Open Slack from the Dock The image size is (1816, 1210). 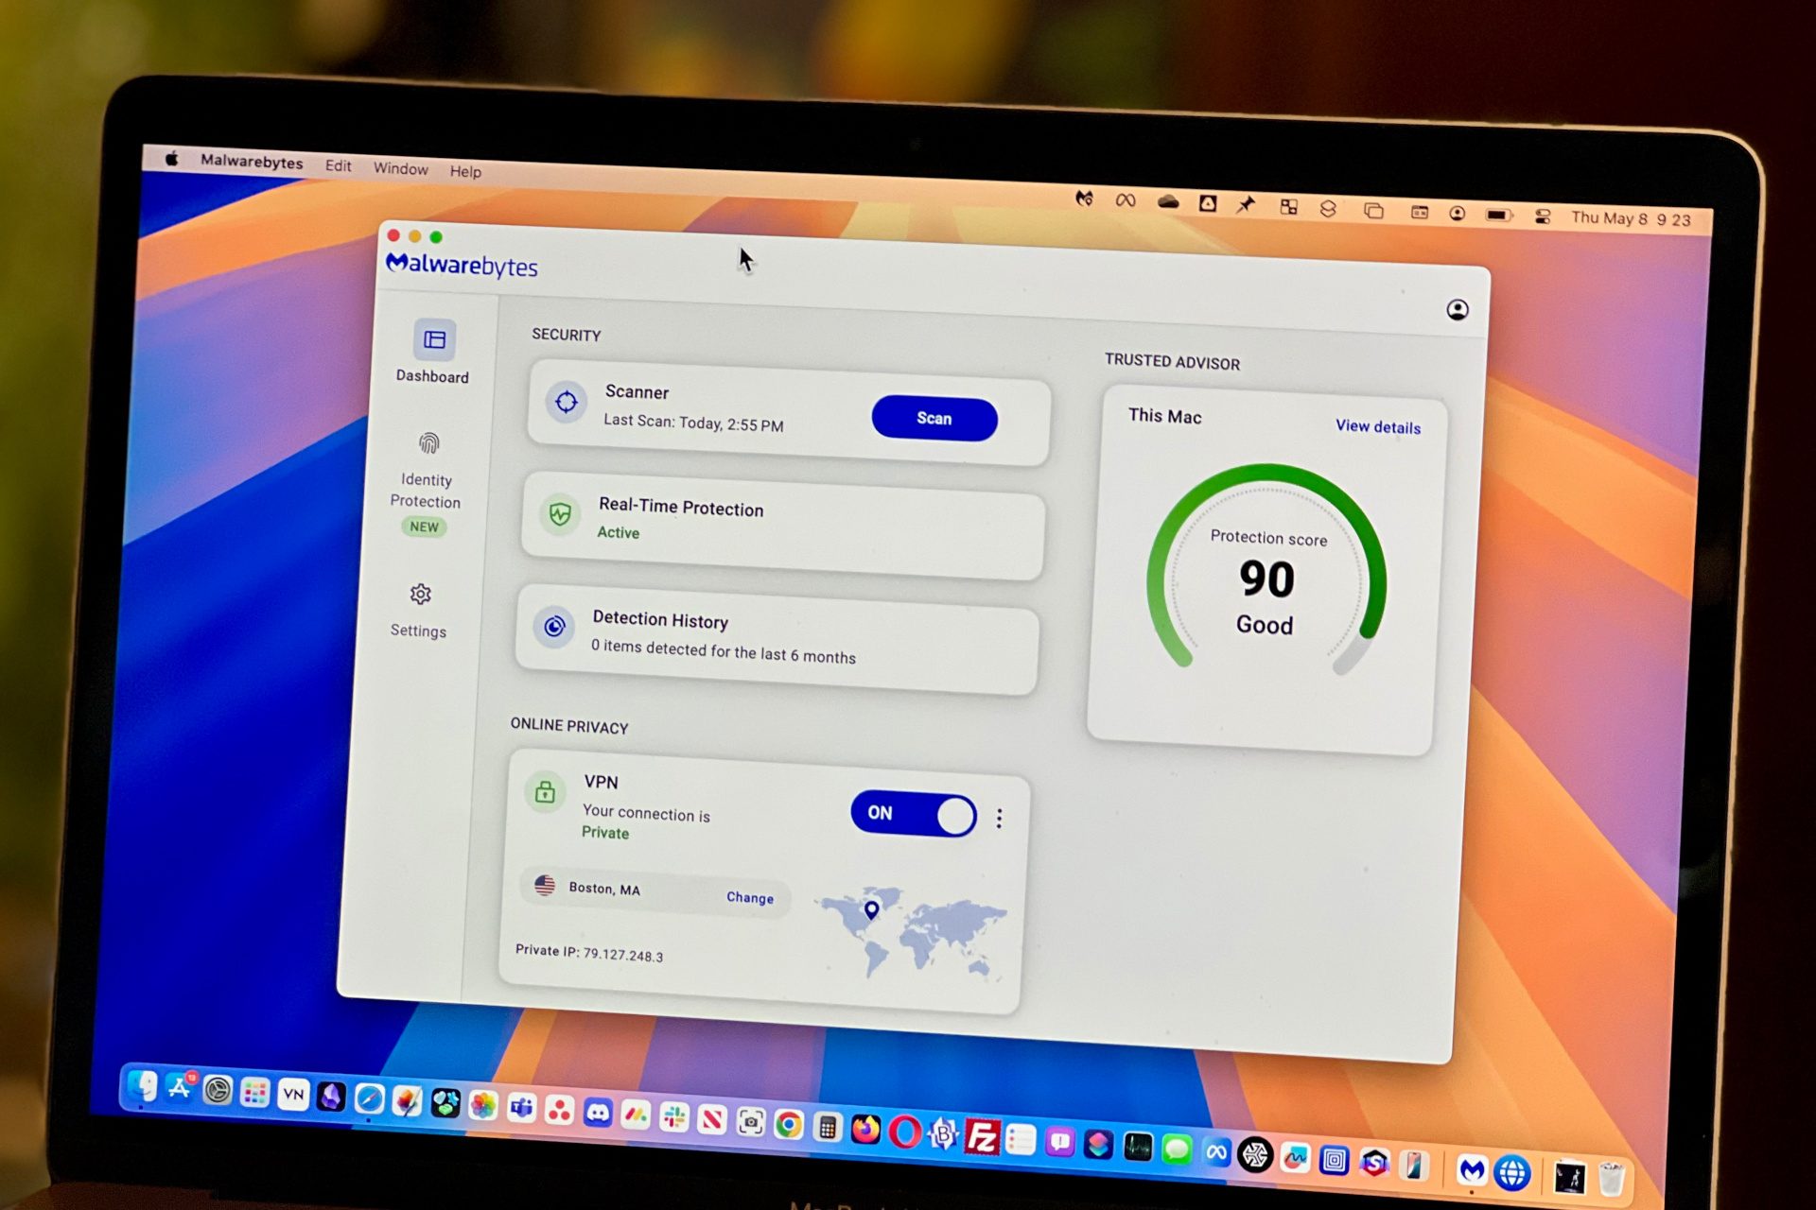click(x=674, y=1117)
